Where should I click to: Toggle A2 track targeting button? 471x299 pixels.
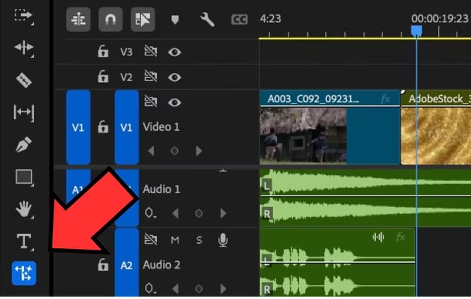coord(127,263)
